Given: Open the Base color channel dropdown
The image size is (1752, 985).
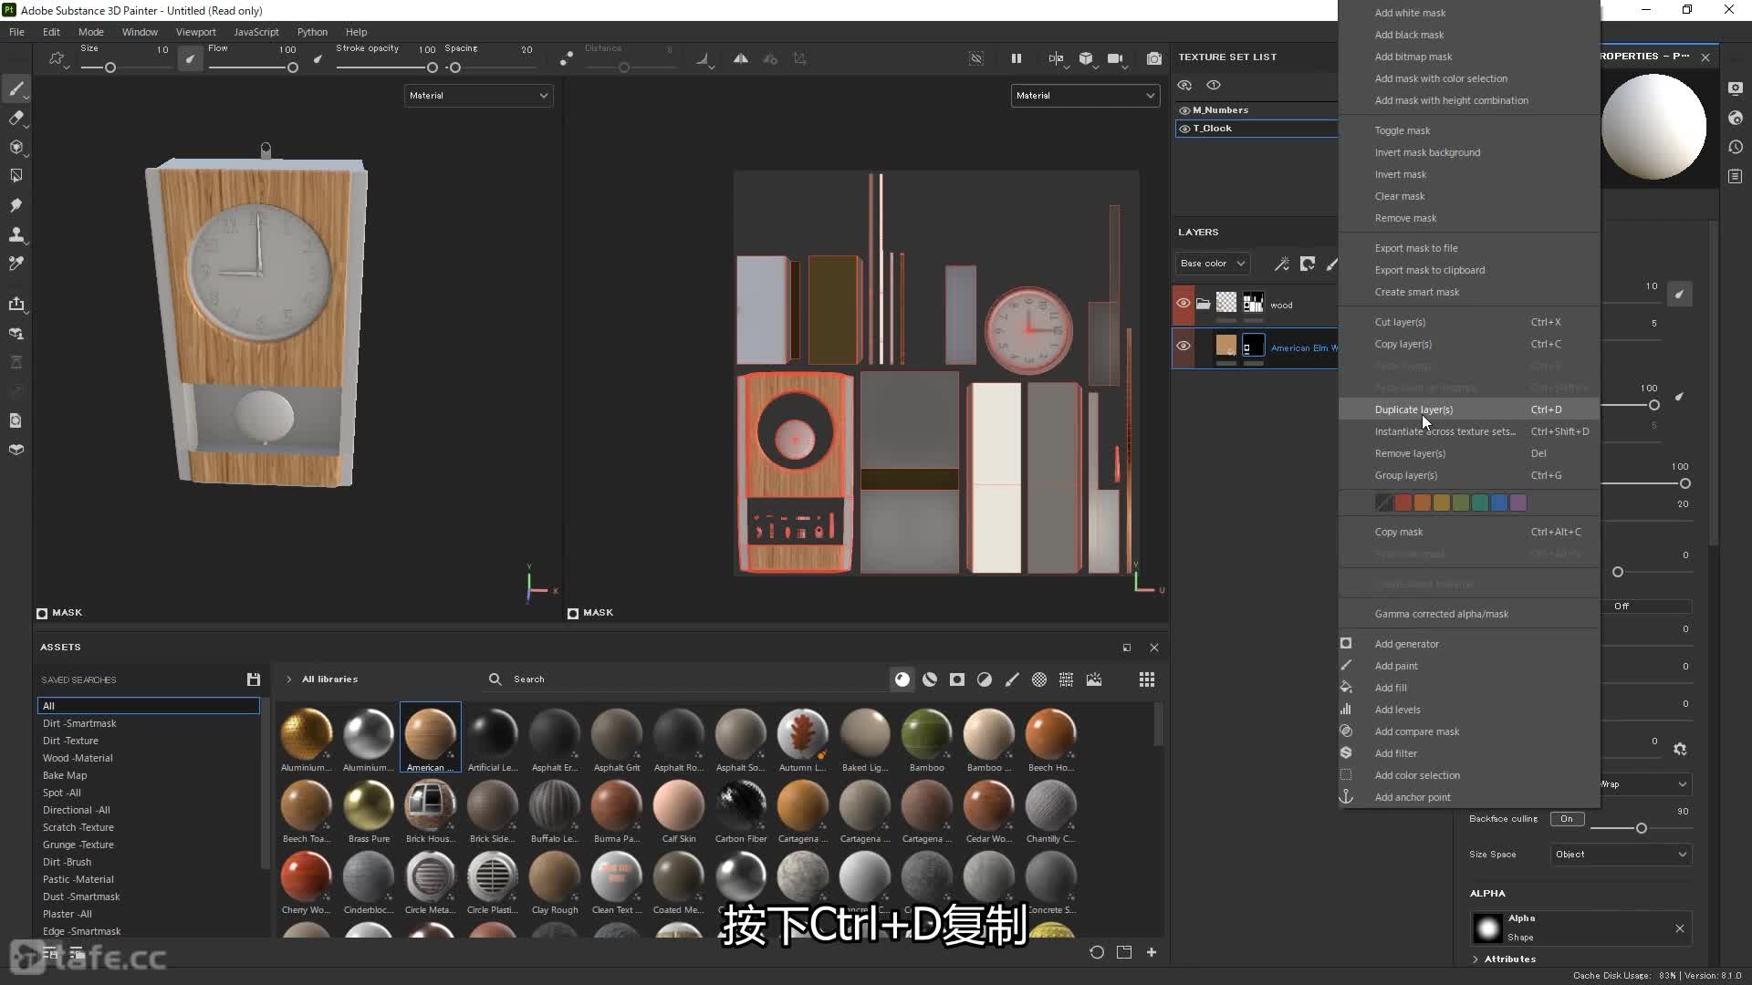Looking at the screenshot, I should tap(1213, 264).
